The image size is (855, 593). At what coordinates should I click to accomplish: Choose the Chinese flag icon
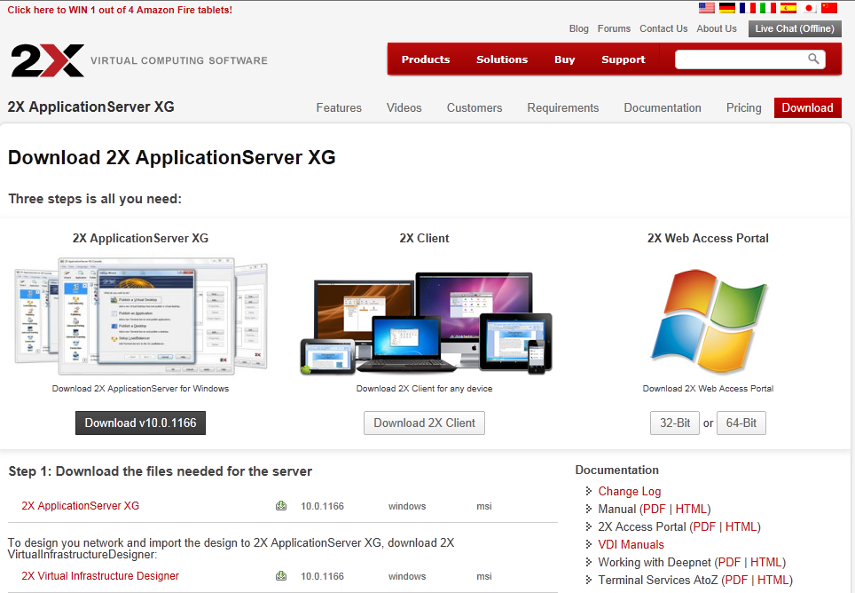(828, 8)
